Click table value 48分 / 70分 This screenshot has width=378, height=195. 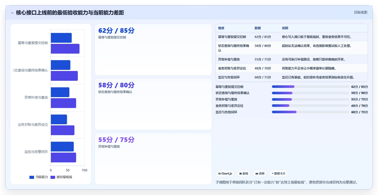[x=263, y=68]
